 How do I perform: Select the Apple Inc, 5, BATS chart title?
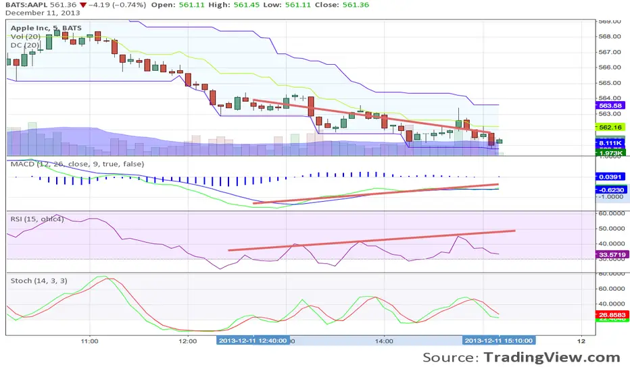[46, 28]
